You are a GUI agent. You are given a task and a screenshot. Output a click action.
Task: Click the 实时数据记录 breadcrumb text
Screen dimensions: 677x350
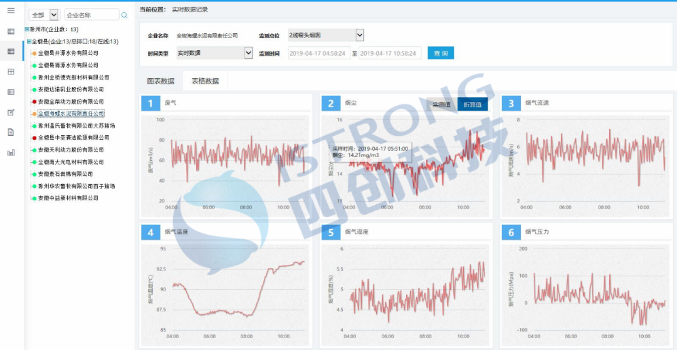(190, 9)
